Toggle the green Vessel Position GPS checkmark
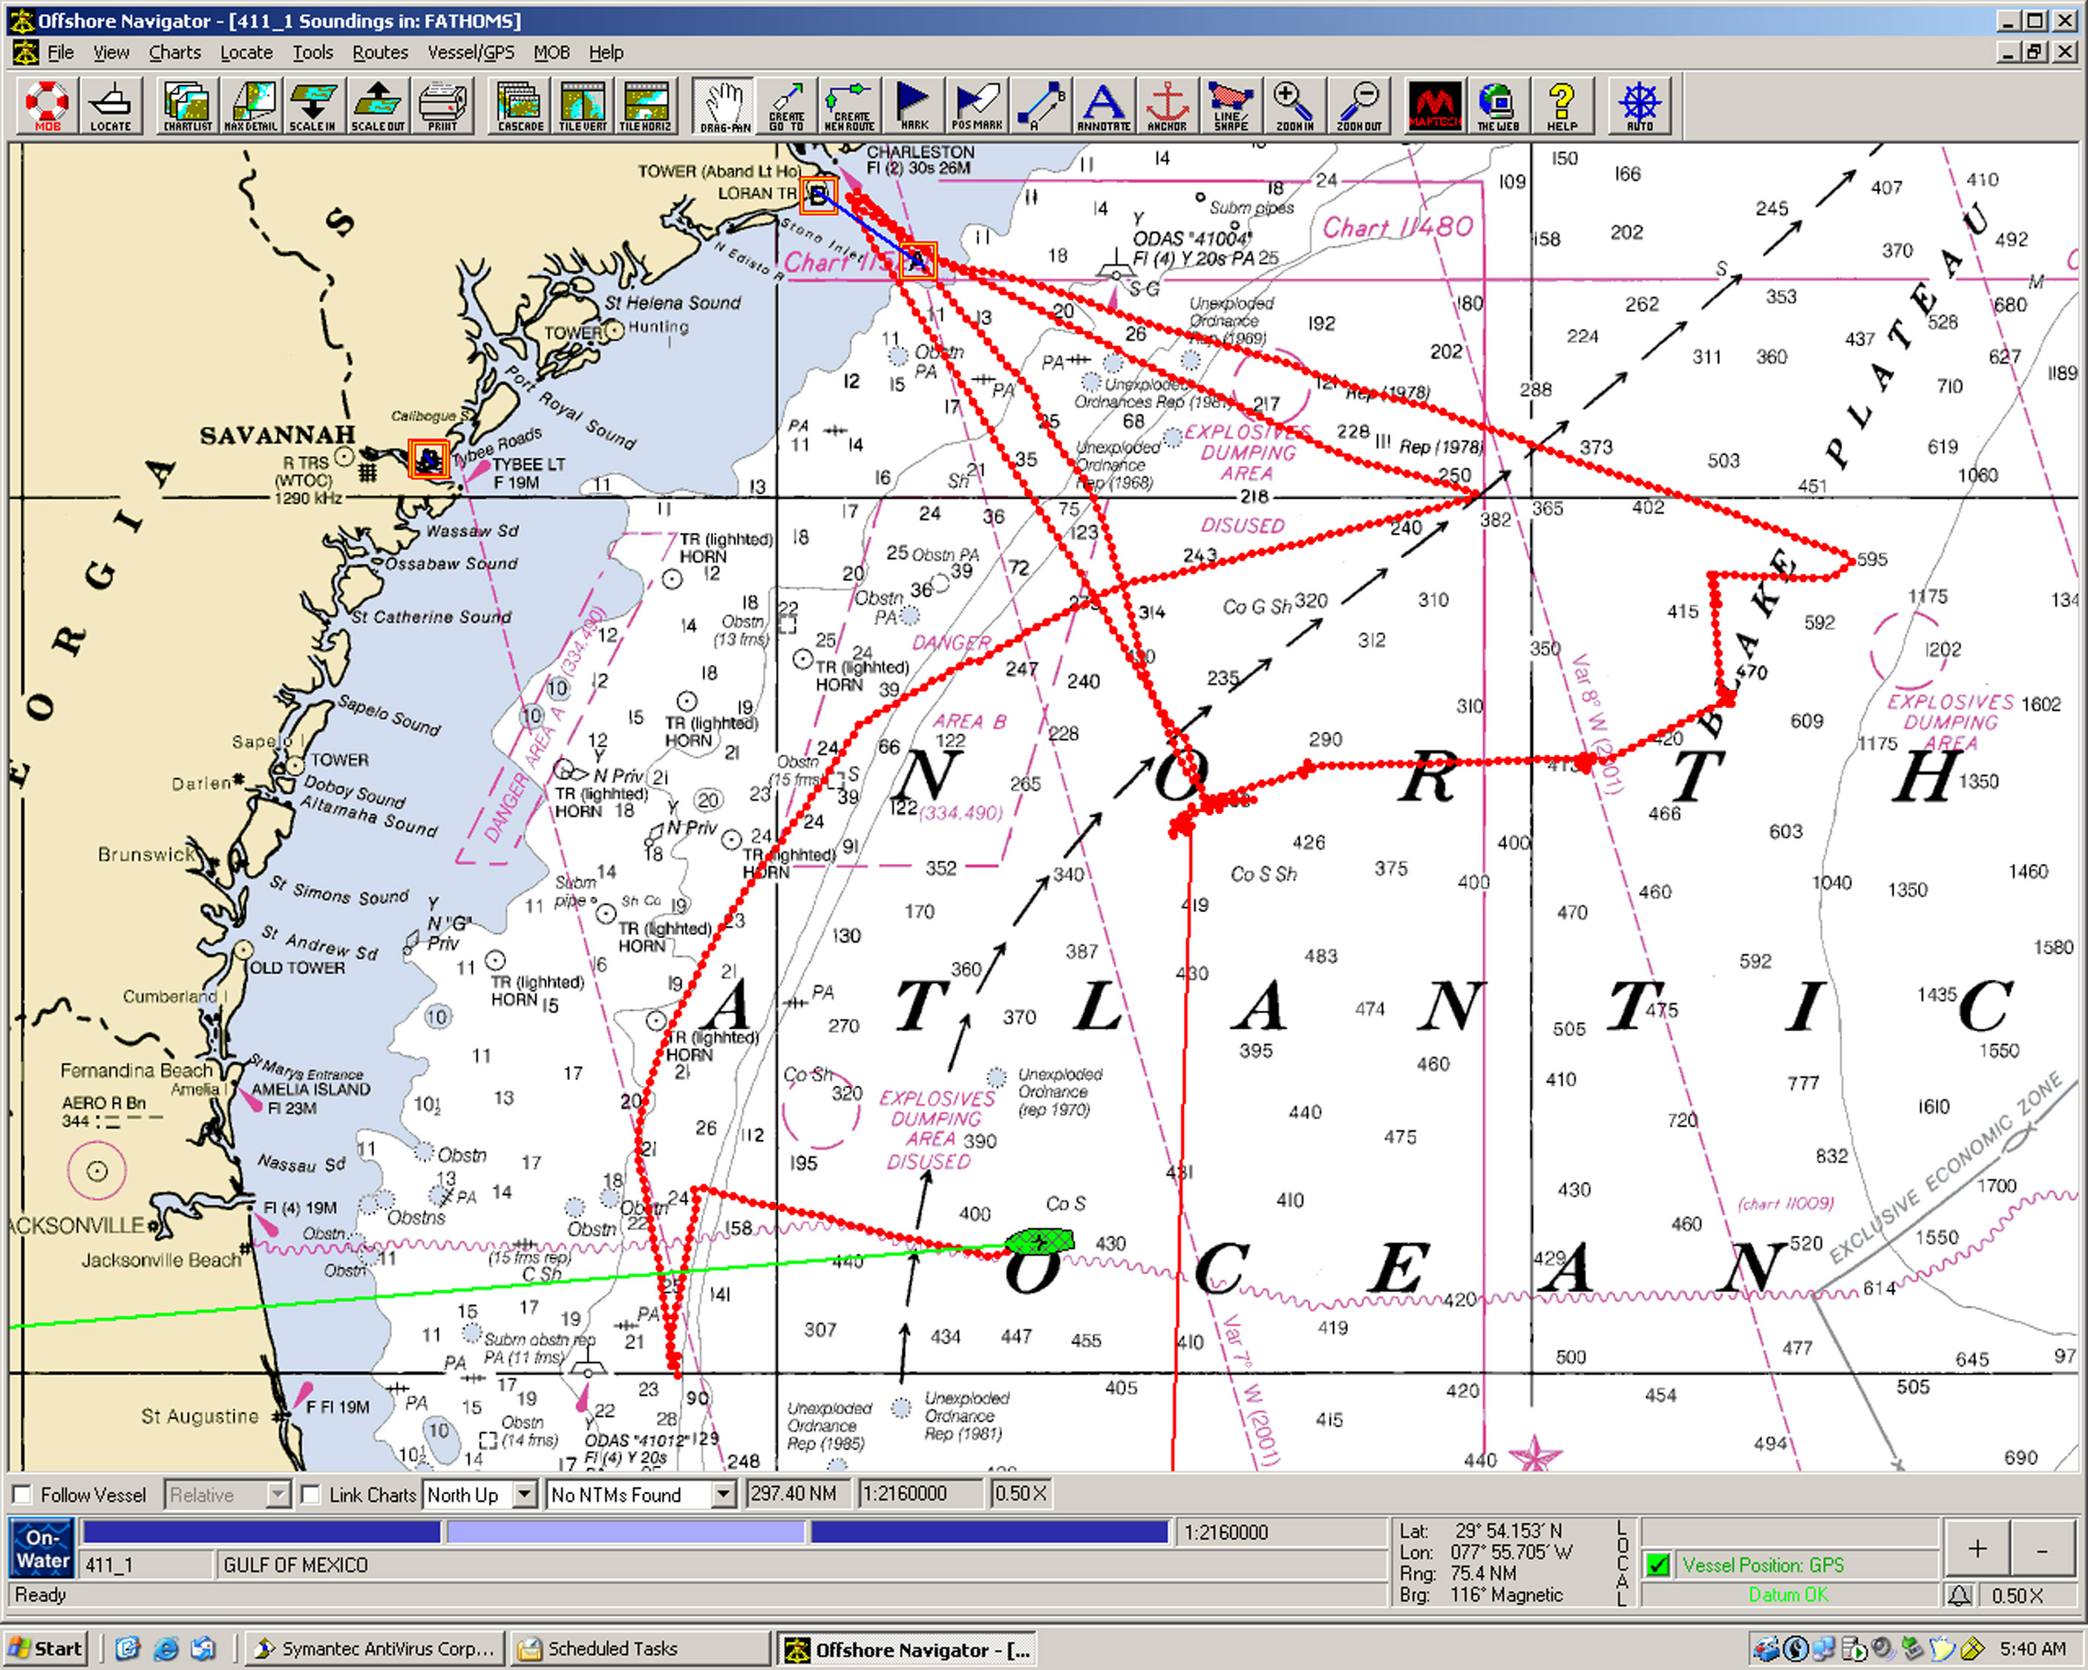 click(1658, 1565)
